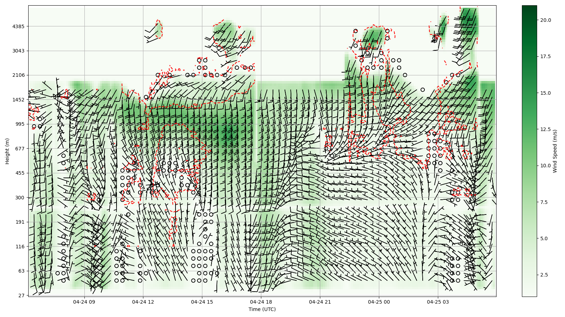565x317 pixels.
Task: Click the 04-24 09 time tick label
Action: (84, 302)
